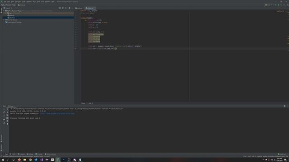Expand the venv folder in project tree
This screenshot has height=162, width=289.
(x=6, y=13)
